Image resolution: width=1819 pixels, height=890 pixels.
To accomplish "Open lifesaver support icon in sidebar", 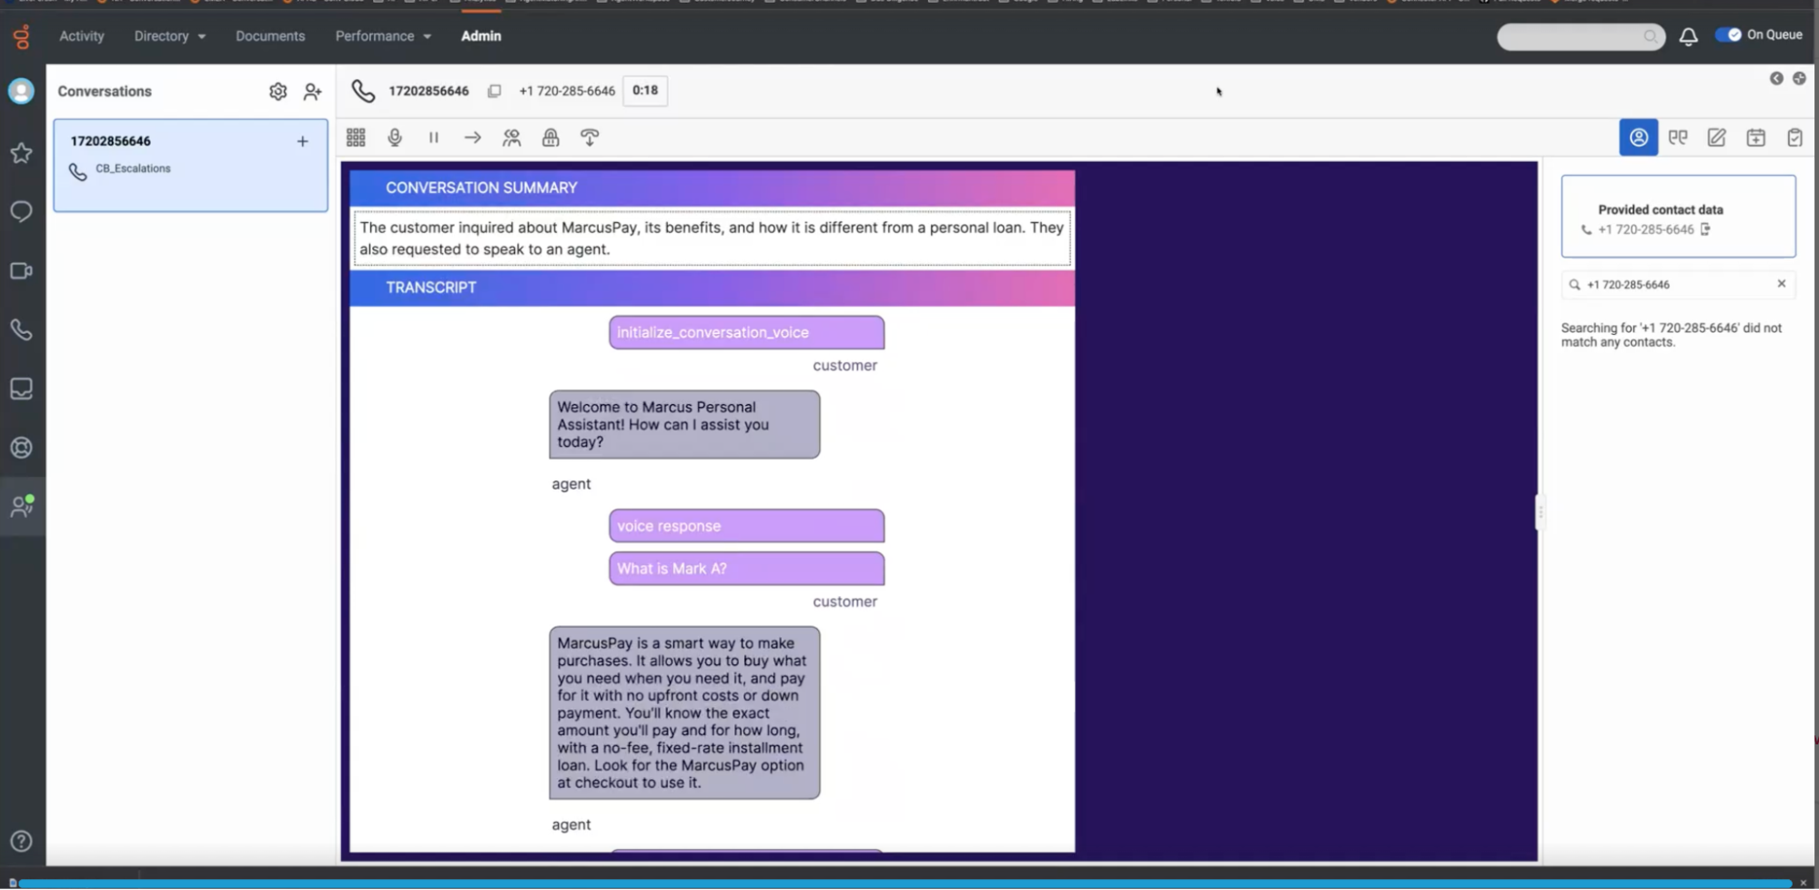I will tap(21, 448).
